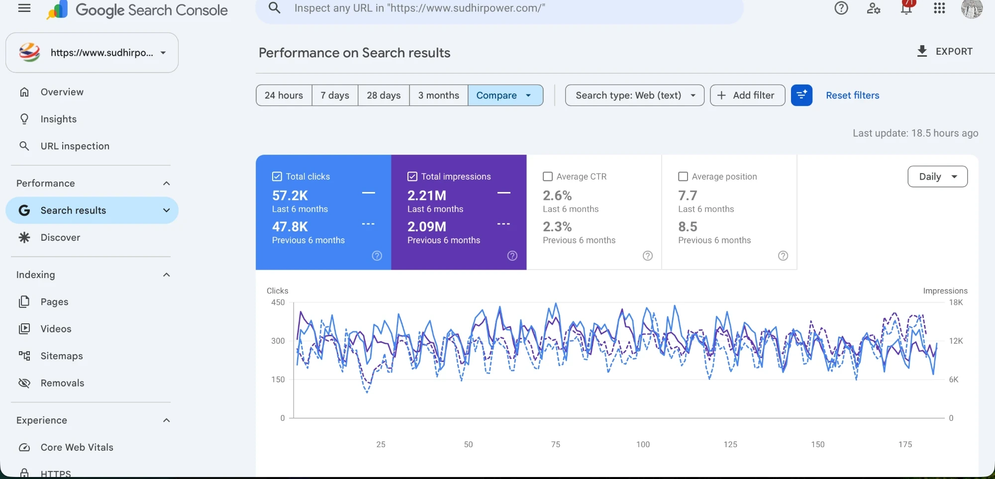Open help icon on Total clicks card
The height and width of the screenshot is (479, 995).
tap(377, 256)
